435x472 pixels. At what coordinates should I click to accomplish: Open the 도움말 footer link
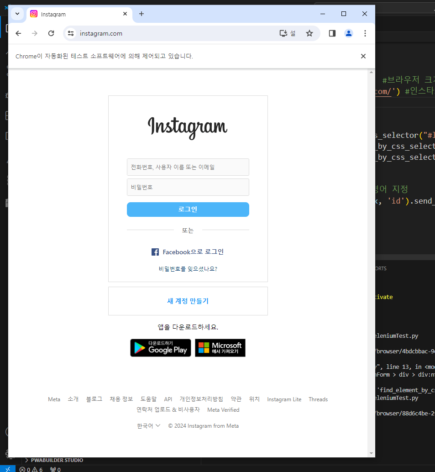149,399
